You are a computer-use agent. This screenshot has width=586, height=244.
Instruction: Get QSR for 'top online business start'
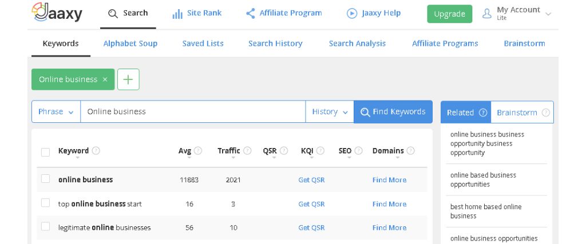[311, 204]
